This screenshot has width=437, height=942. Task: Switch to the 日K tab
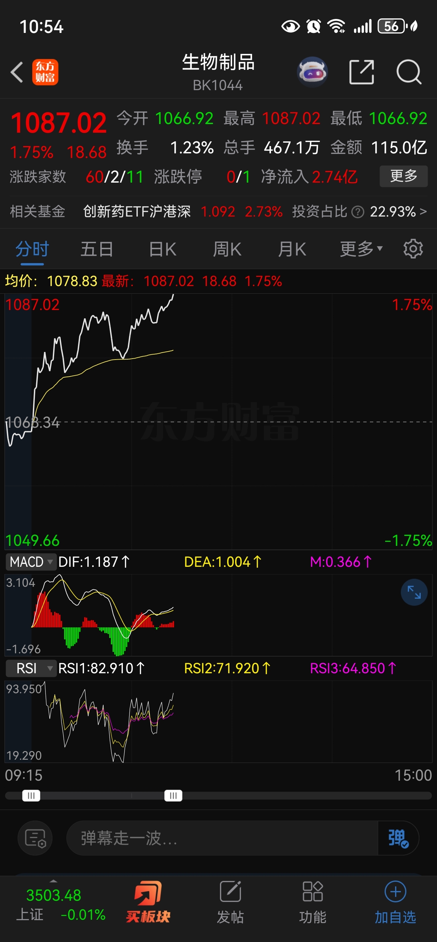162,249
